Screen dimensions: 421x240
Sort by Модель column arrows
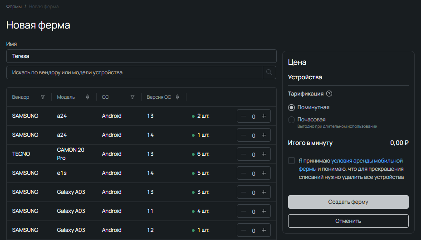coord(88,97)
